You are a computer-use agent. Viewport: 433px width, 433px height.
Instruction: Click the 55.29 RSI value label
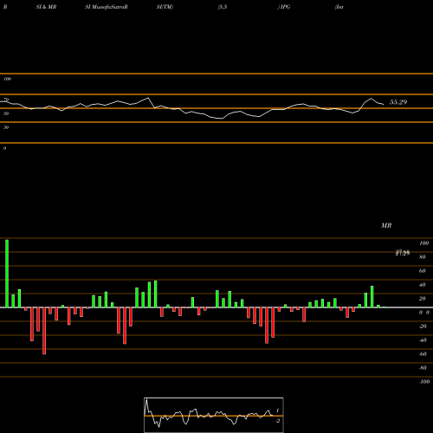pyautogui.click(x=398, y=102)
